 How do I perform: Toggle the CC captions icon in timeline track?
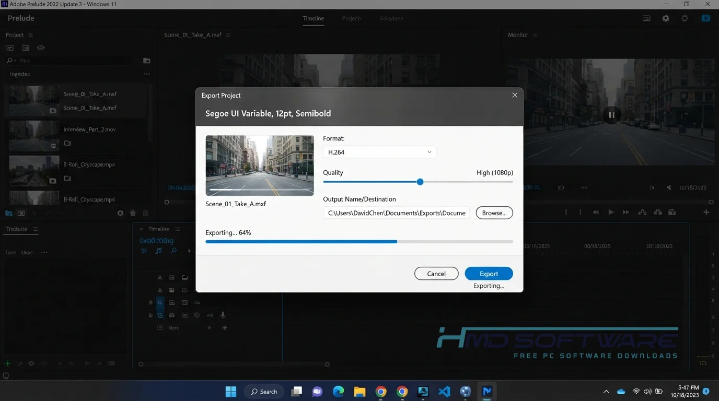[197, 303]
